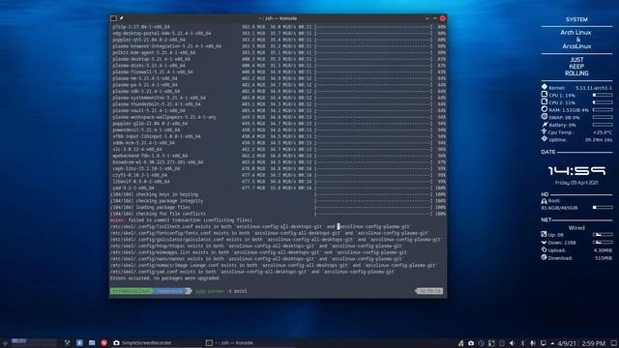The image size is (619, 348).
Task: Click the yad-9.2-1 package line
Action: (x=133, y=188)
